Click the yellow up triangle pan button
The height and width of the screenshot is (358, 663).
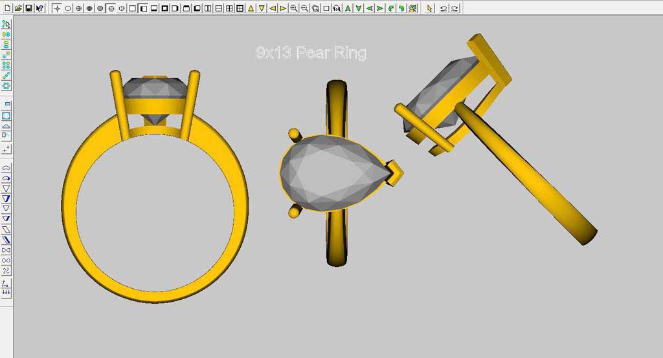251,8
